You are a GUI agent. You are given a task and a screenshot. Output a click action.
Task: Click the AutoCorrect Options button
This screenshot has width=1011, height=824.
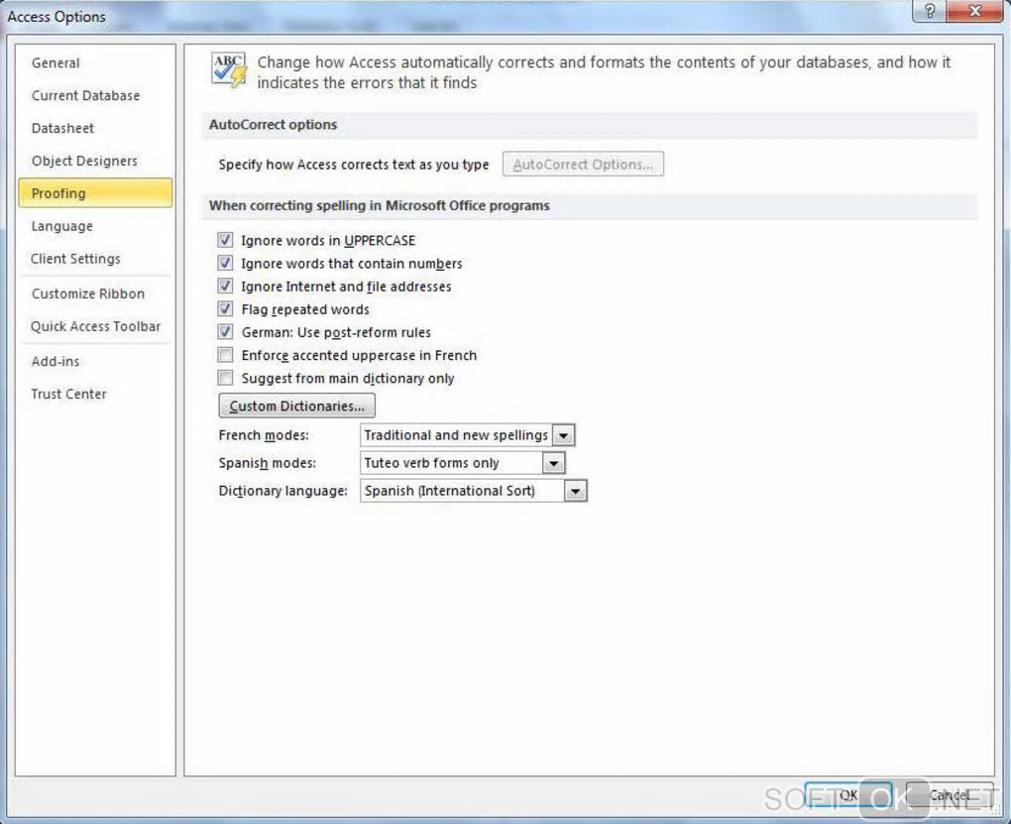pos(583,165)
